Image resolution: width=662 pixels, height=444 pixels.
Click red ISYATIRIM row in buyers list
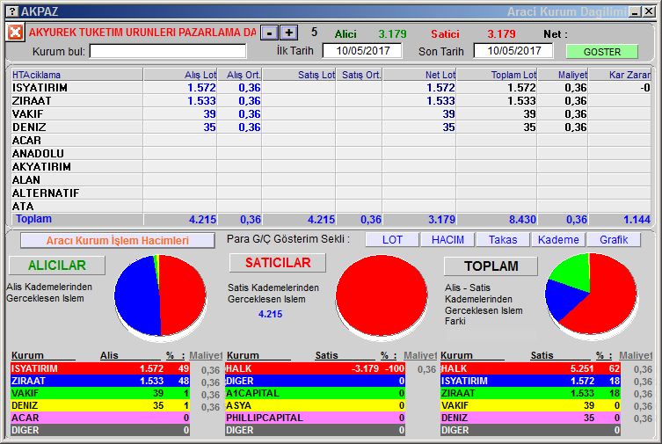click(x=100, y=368)
